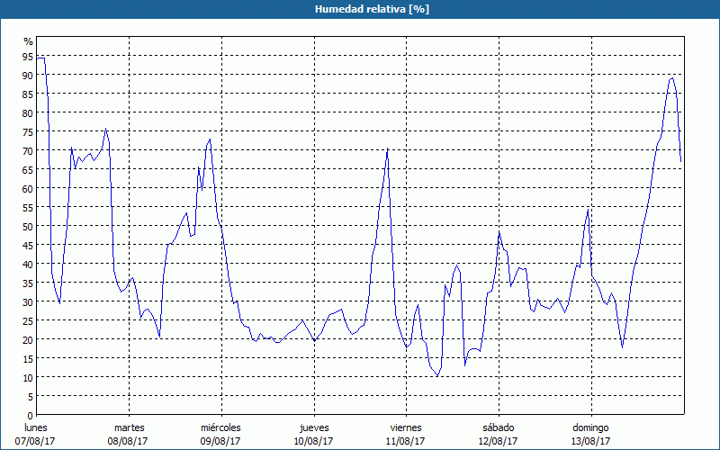720x450 pixels.
Task: Click the 0 value on the y-axis
Action: [30, 414]
